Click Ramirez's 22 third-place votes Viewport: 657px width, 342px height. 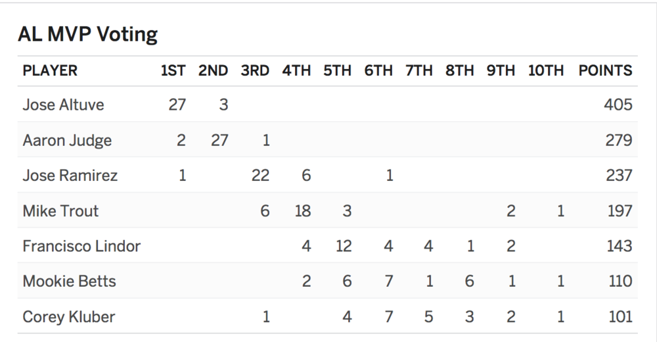[x=260, y=176]
